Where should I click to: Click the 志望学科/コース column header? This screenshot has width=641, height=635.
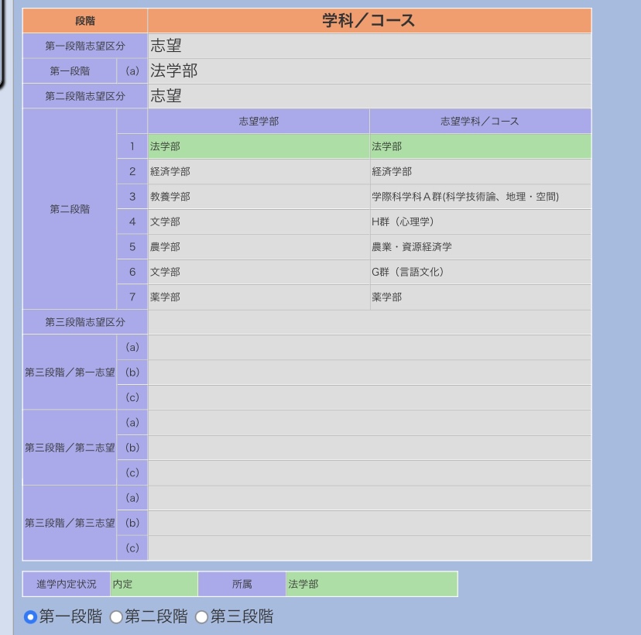480,122
